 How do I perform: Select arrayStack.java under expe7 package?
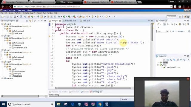(x=20, y=71)
